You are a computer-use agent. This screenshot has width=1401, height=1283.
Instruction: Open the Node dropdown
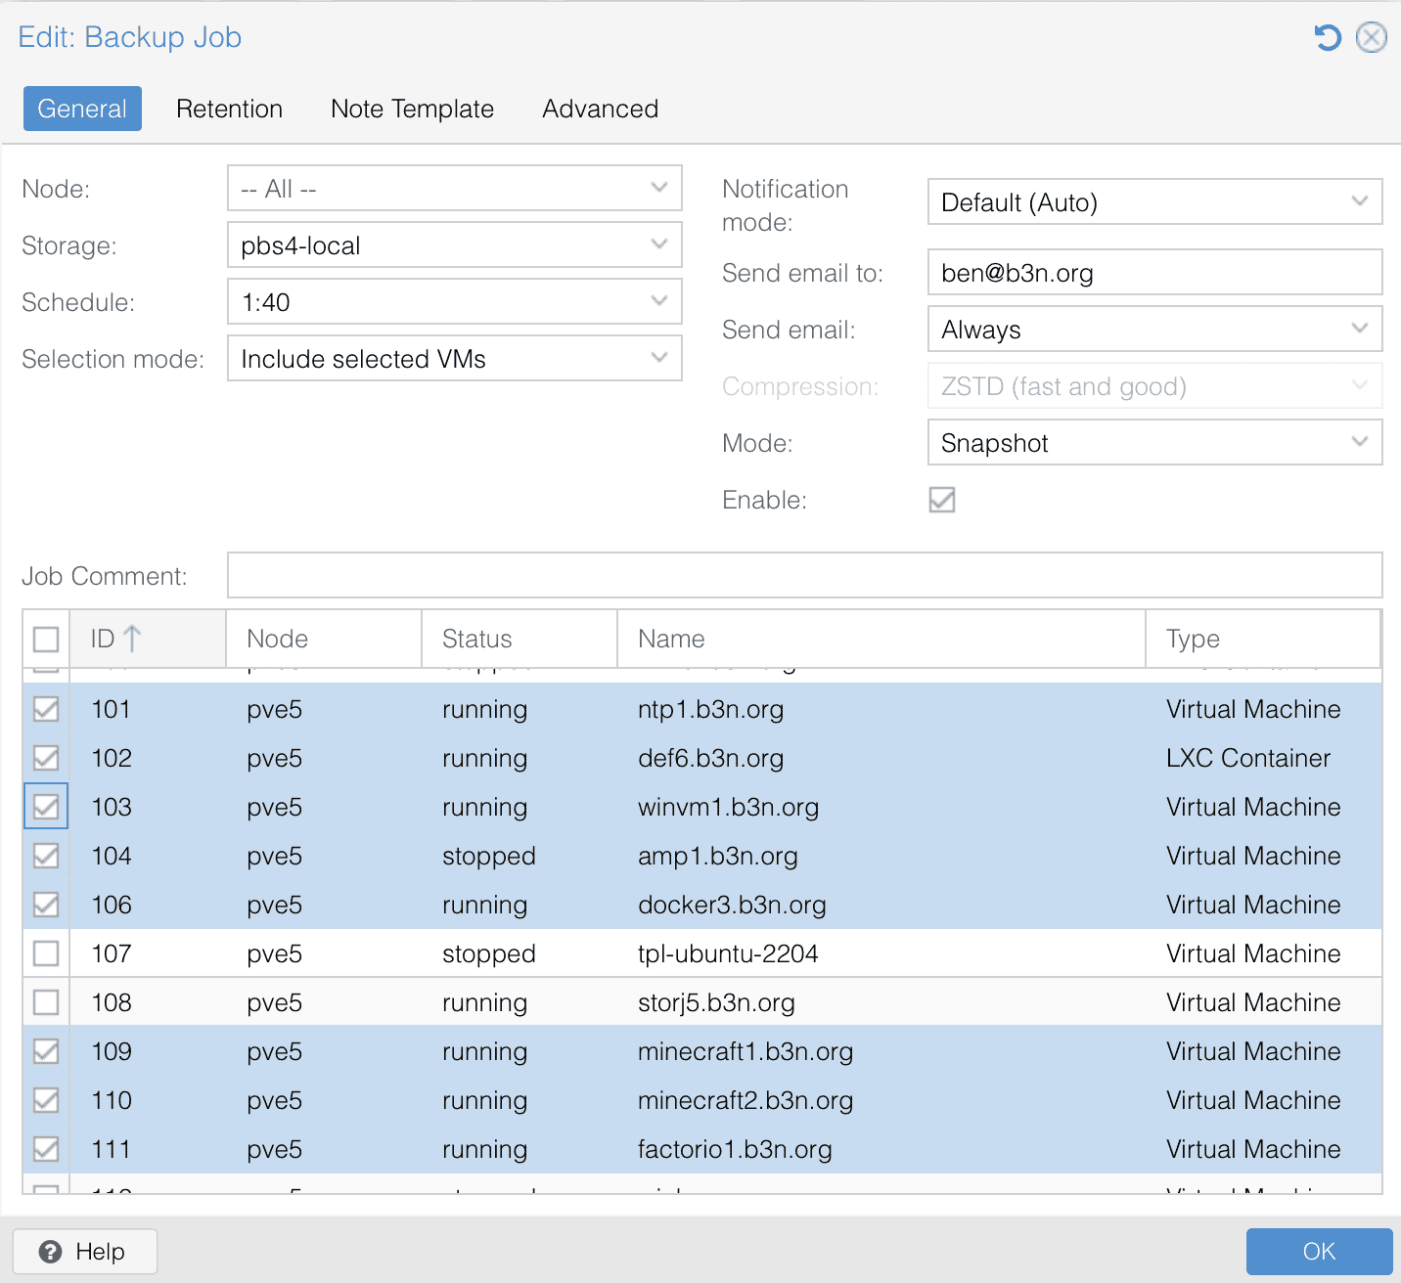tap(658, 188)
